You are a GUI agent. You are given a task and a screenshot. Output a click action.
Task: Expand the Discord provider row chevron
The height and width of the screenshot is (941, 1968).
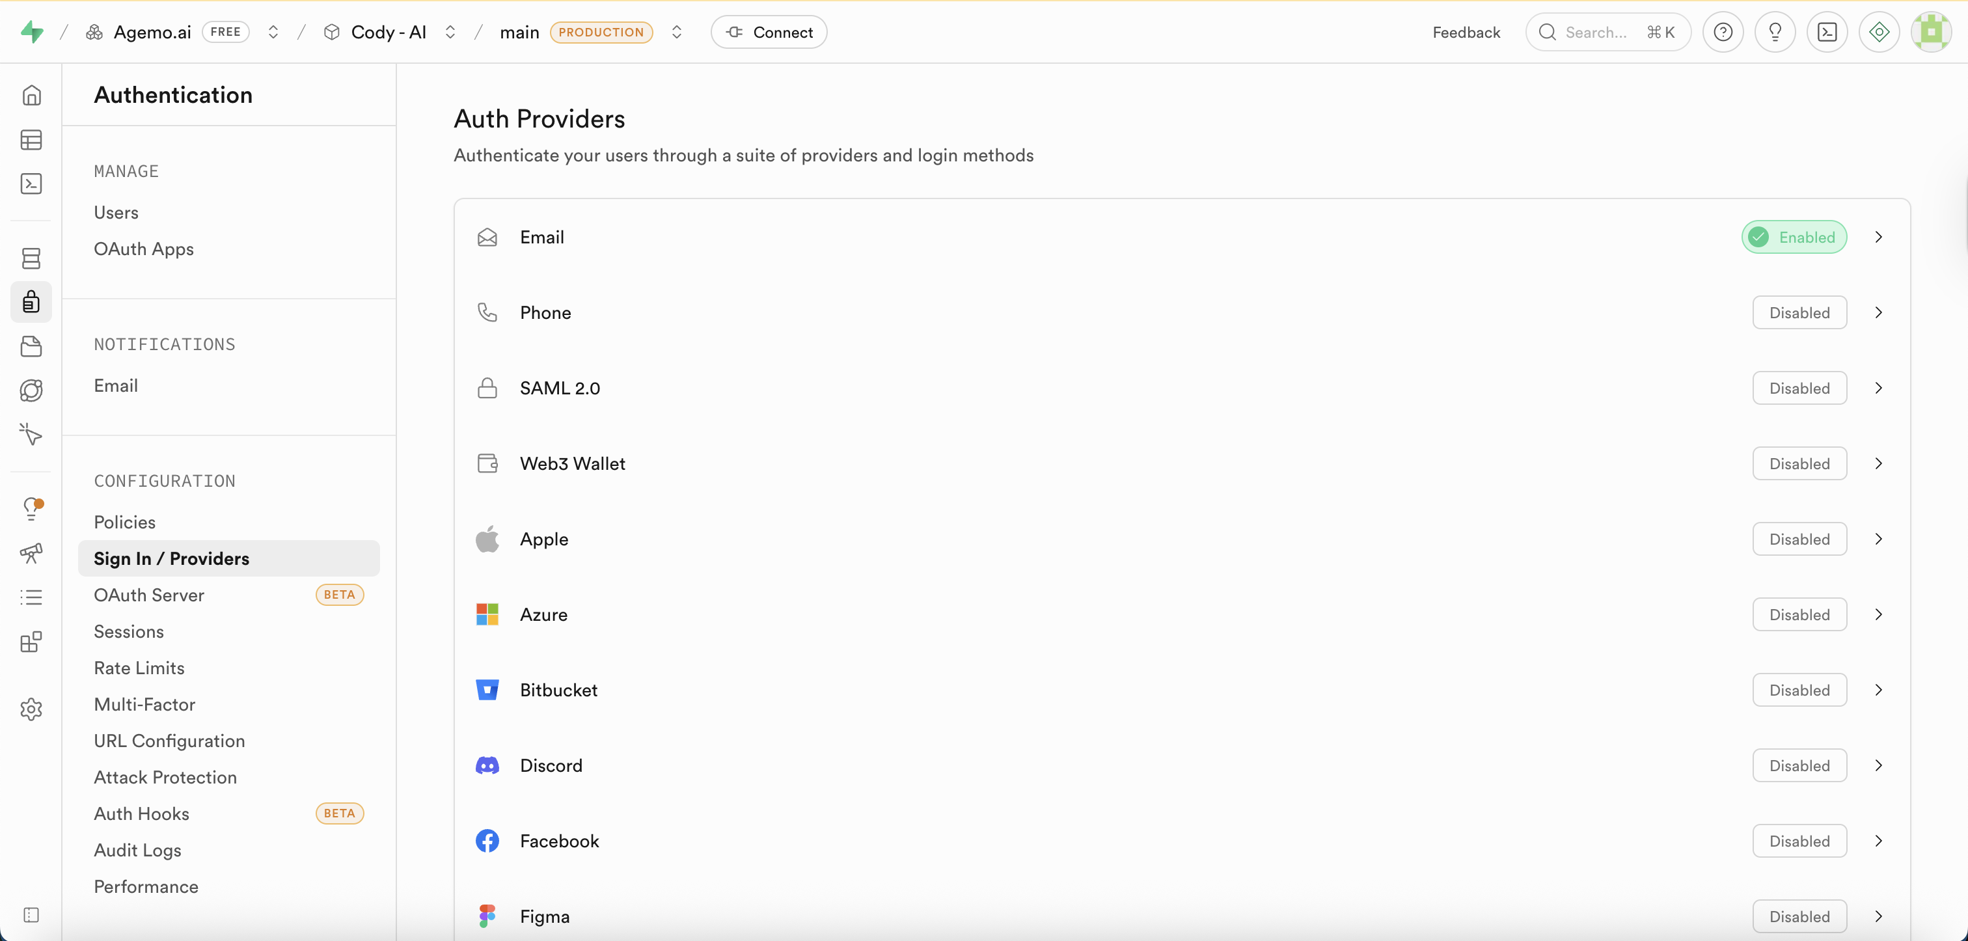click(1879, 765)
